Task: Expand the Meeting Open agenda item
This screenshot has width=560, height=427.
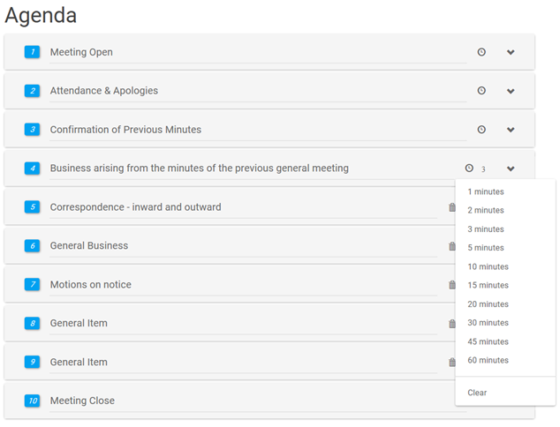Action: pos(511,52)
